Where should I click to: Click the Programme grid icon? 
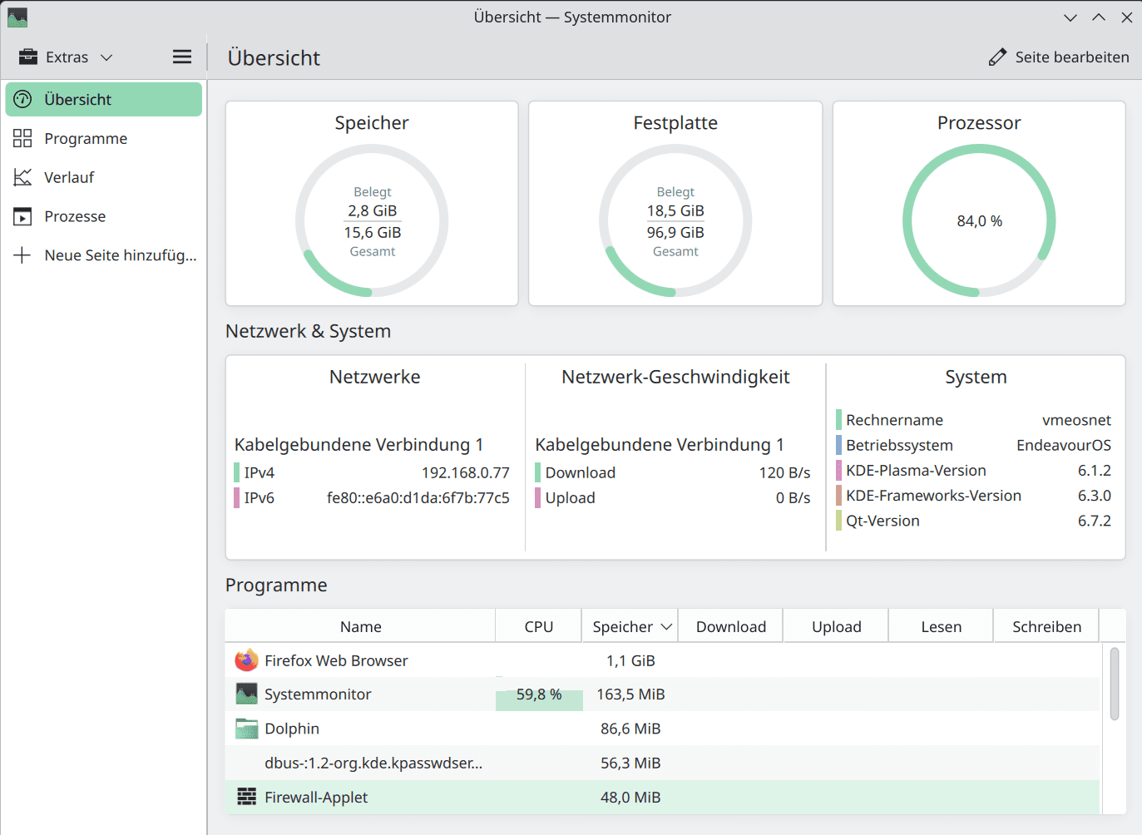pyautogui.click(x=22, y=138)
